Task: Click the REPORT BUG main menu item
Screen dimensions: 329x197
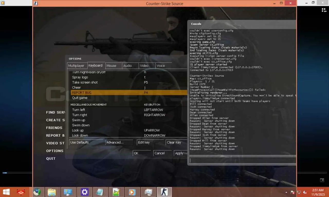Action: 56,135
